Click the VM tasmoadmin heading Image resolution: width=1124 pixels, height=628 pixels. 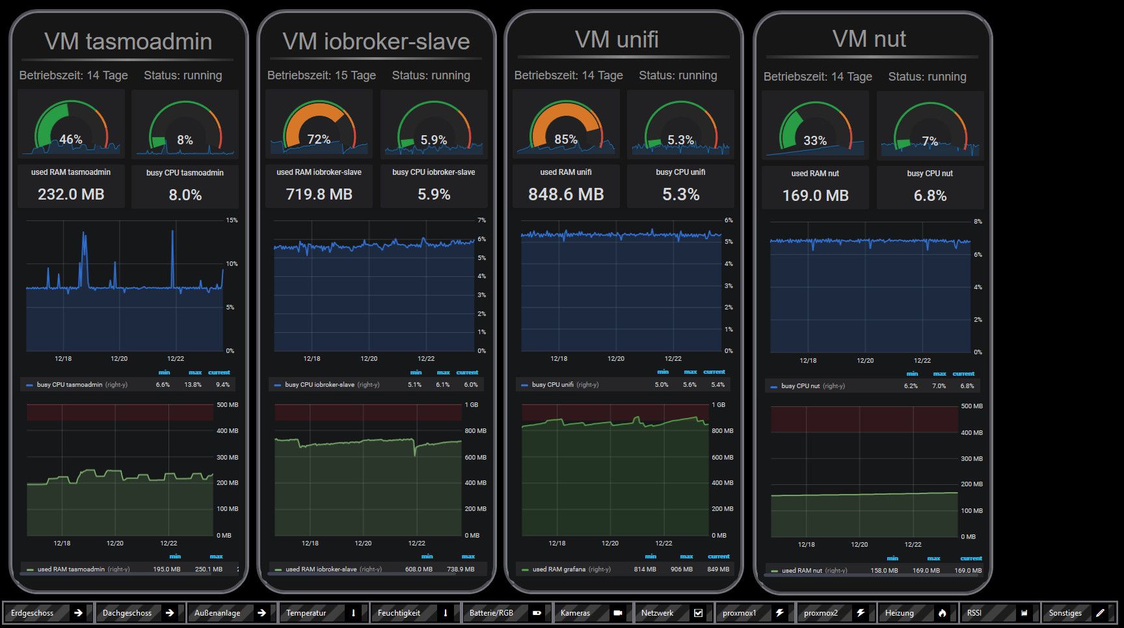click(x=128, y=42)
